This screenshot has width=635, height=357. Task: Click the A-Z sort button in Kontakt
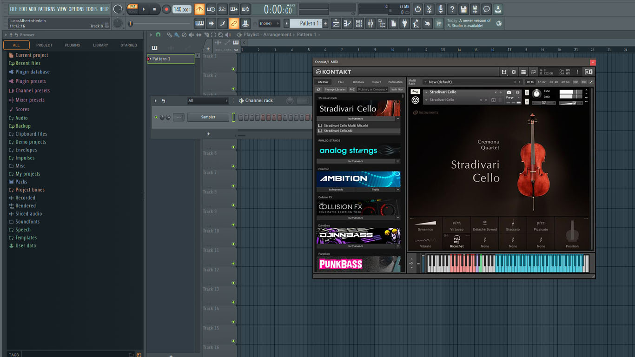(x=352, y=89)
